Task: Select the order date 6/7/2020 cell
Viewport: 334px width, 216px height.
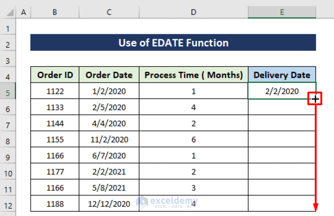Action: [x=109, y=156]
